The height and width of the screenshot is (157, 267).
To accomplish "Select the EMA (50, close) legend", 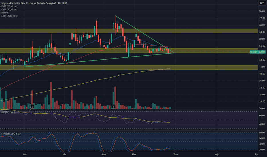I will pyautogui.click(x=9, y=9).
